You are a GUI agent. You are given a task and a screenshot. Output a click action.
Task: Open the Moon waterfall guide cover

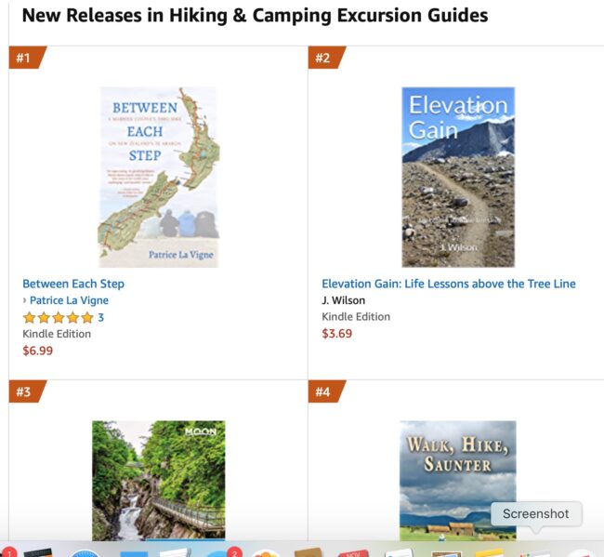[158, 479]
